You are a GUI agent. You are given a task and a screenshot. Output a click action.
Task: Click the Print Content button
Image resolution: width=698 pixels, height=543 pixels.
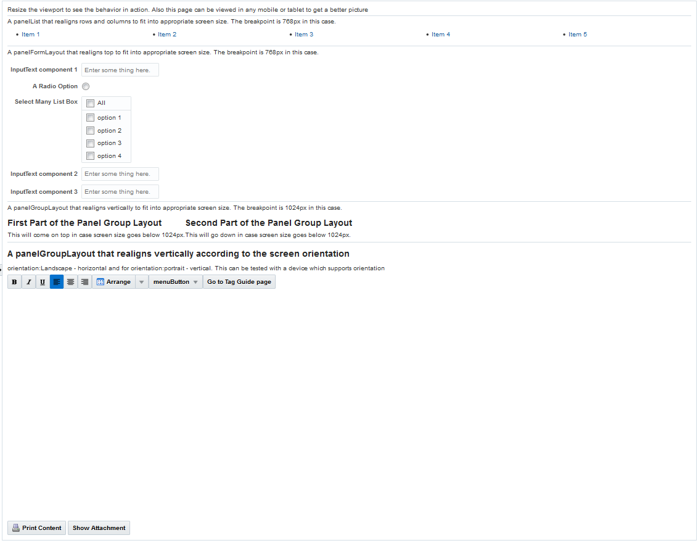[x=36, y=528]
